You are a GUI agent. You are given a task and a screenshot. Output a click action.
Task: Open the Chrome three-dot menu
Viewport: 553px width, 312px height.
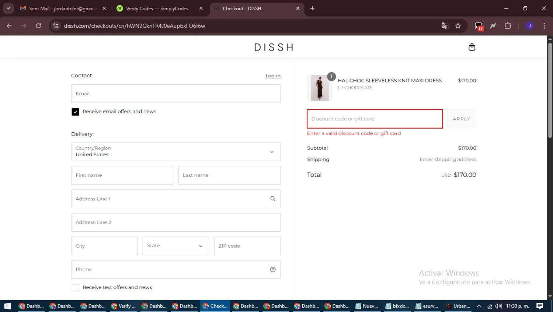(544, 26)
